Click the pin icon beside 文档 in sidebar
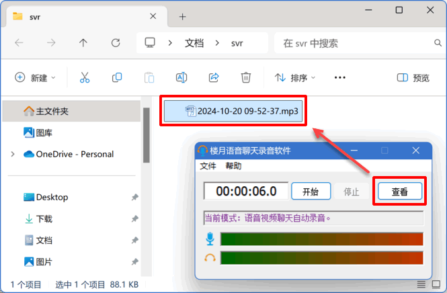The image size is (447, 293). pyautogui.click(x=135, y=241)
